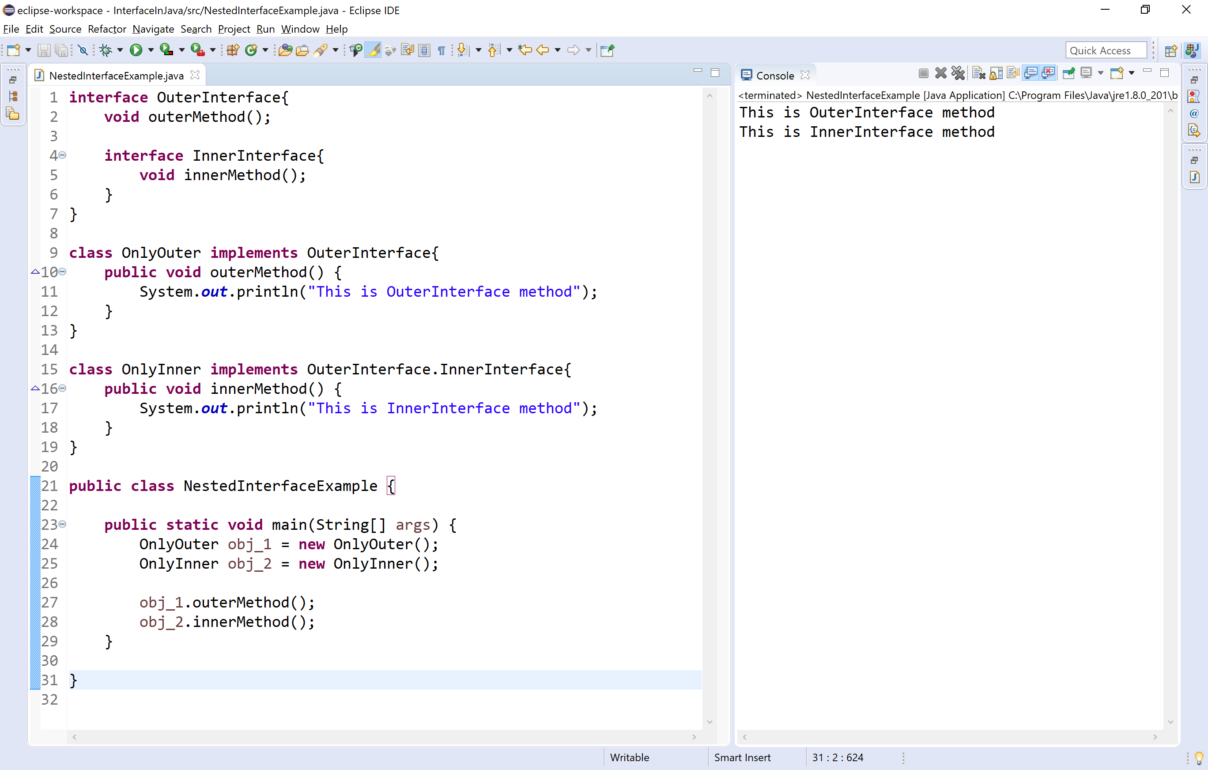The width and height of the screenshot is (1208, 770).
Task: Open the Java perspective icon
Action: pyautogui.click(x=1193, y=50)
